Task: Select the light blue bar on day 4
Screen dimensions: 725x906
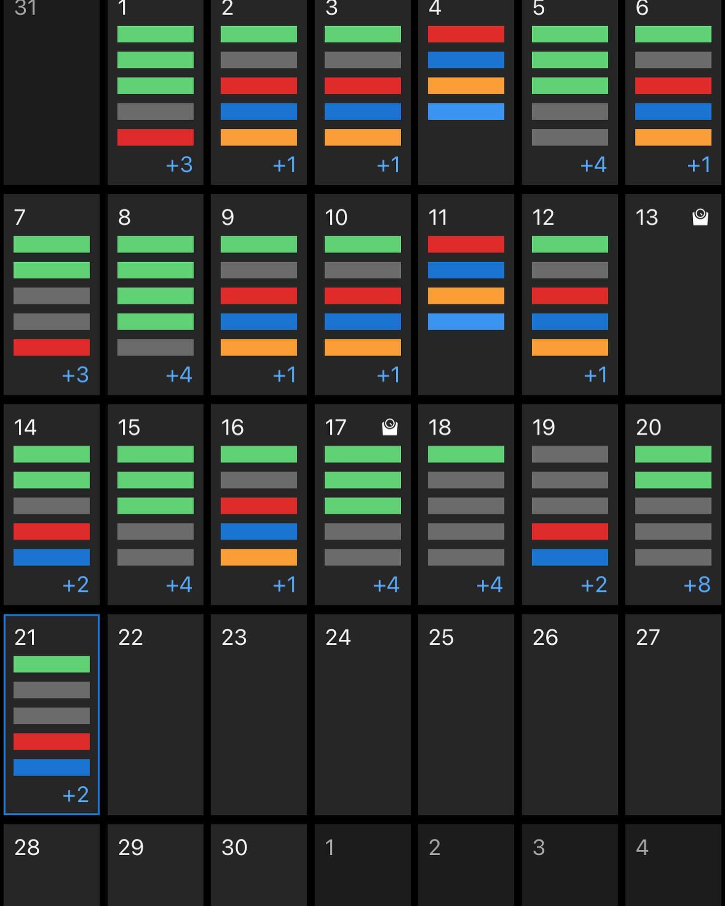Action: [x=466, y=111]
